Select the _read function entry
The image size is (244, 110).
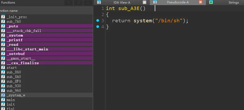[12, 45]
